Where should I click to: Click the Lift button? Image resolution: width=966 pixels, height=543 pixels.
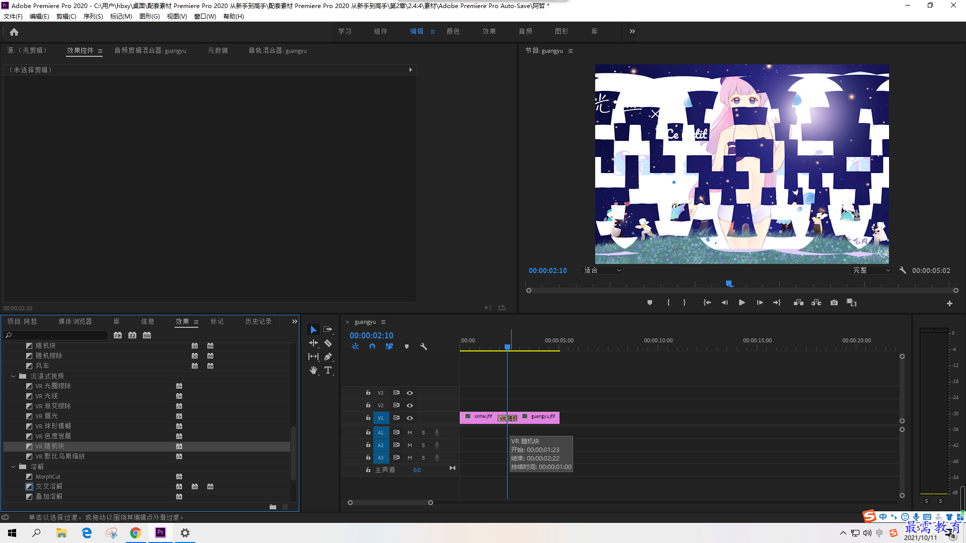pos(798,303)
